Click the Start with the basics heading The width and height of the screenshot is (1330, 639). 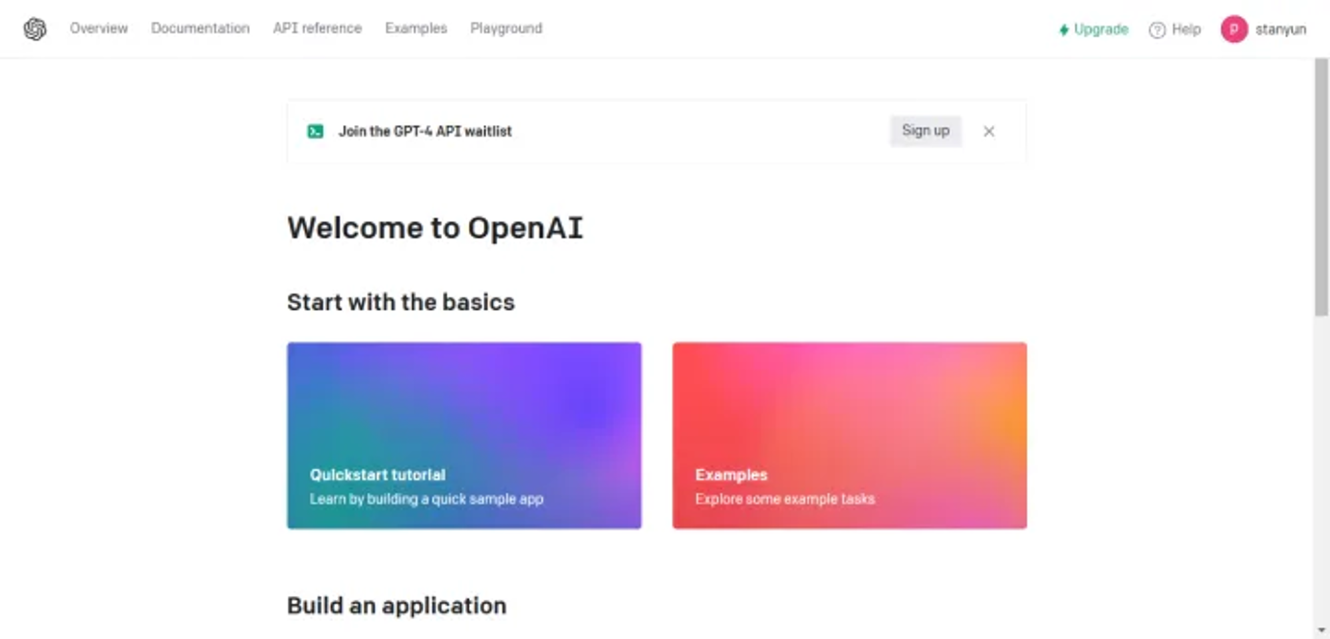click(401, 302)
